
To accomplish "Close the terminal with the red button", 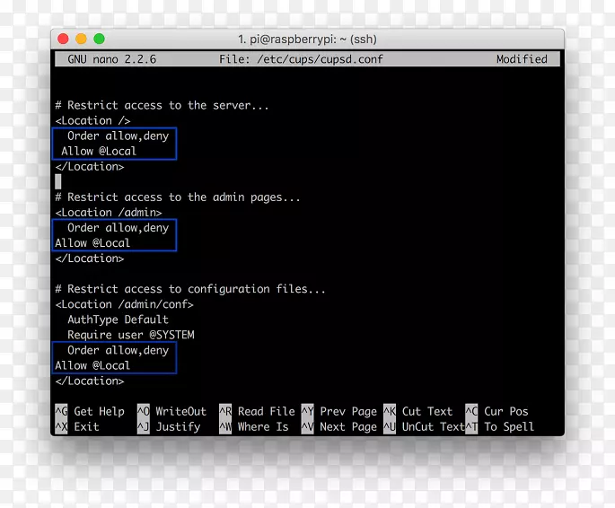I will [x=63, y=39].
